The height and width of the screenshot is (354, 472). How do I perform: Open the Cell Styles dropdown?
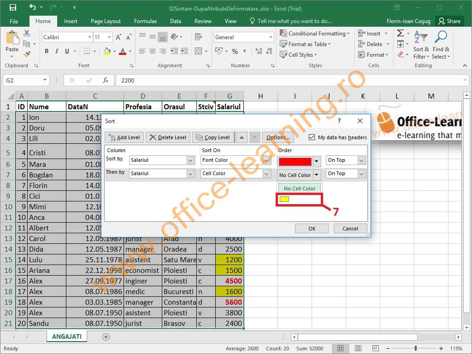click(x=298, y=54)
